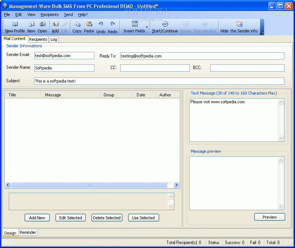Viewport: 295px width, 248px height.
Task: Click the Text Message scroll down arrow
Action: [280, 138]
